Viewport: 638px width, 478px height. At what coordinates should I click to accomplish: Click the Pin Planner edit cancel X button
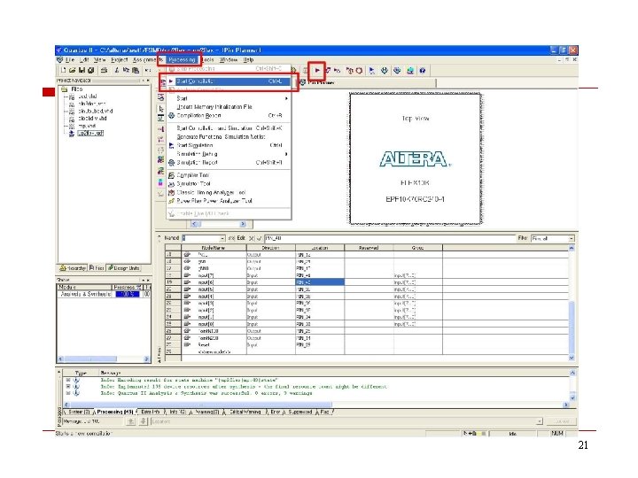pyautogui.click(x=251, y=238)
